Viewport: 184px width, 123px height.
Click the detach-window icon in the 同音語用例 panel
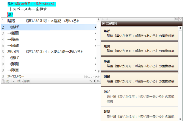(176, 19)
